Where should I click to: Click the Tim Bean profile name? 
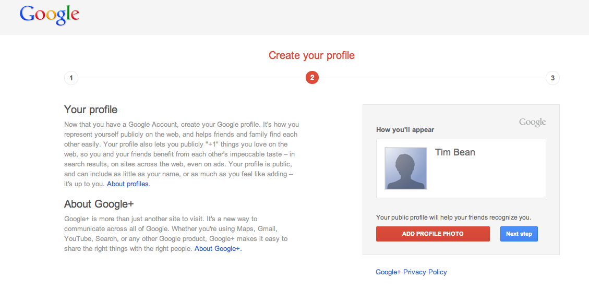[455, 152]
